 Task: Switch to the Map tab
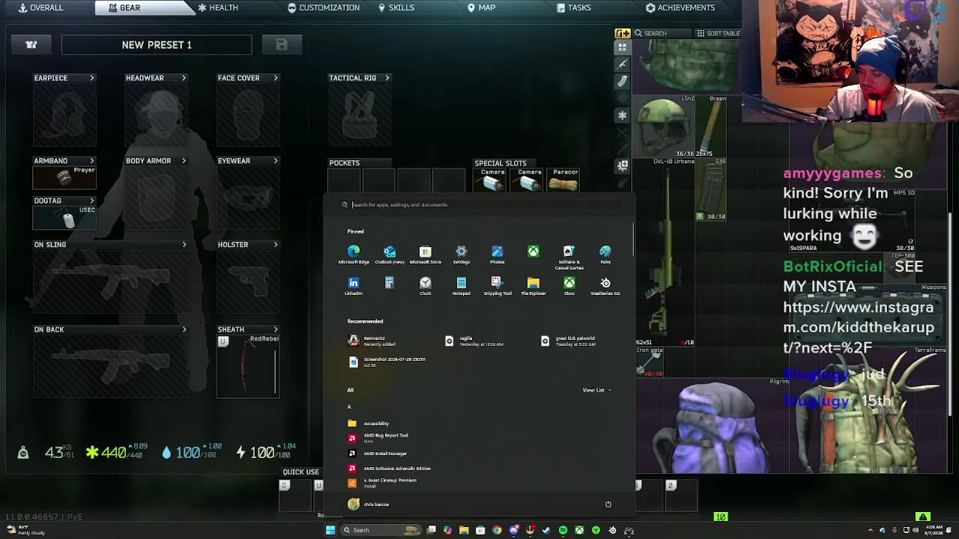coord(482,7)
